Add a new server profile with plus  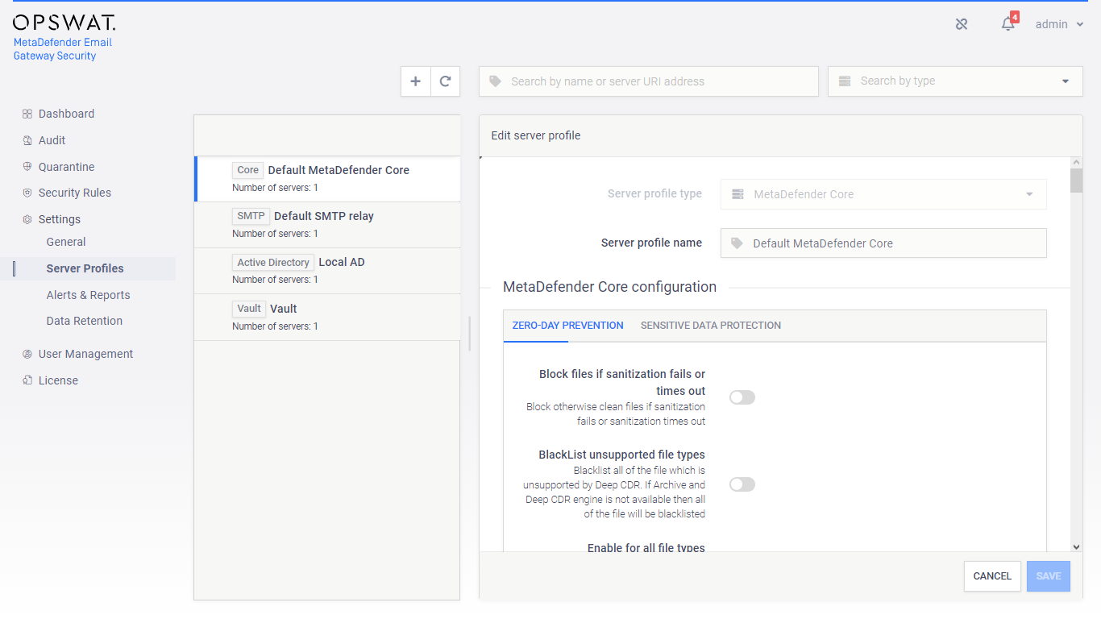416,81
